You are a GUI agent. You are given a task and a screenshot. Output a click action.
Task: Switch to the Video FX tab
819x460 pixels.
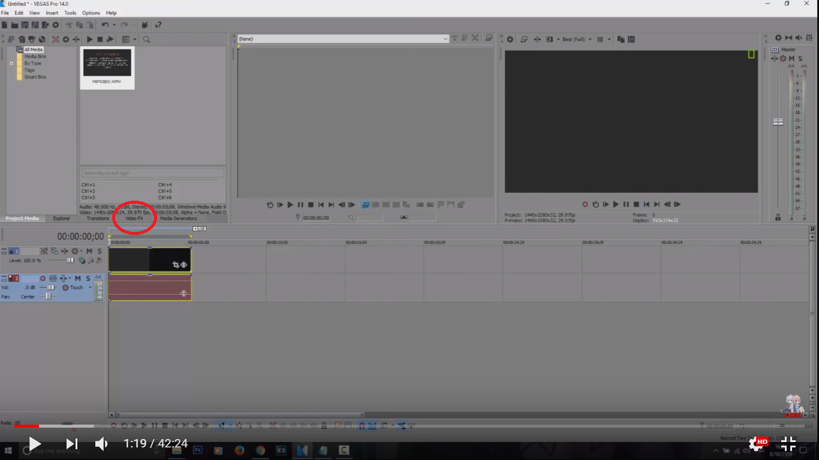click(134, 219)
